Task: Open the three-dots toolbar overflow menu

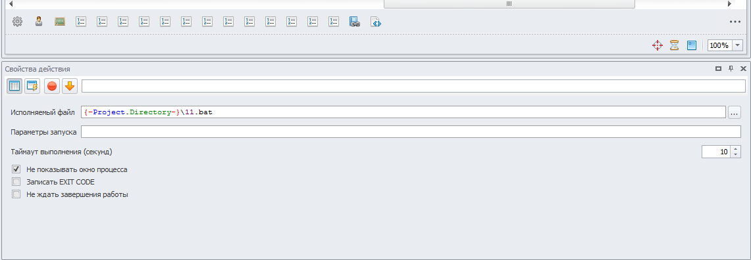Action: coord(735,22)
